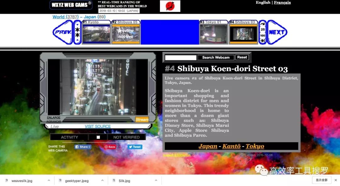Open the double-asterisk ranking selector
Viewport: 340px width, 186px height.
pos(77,32)
